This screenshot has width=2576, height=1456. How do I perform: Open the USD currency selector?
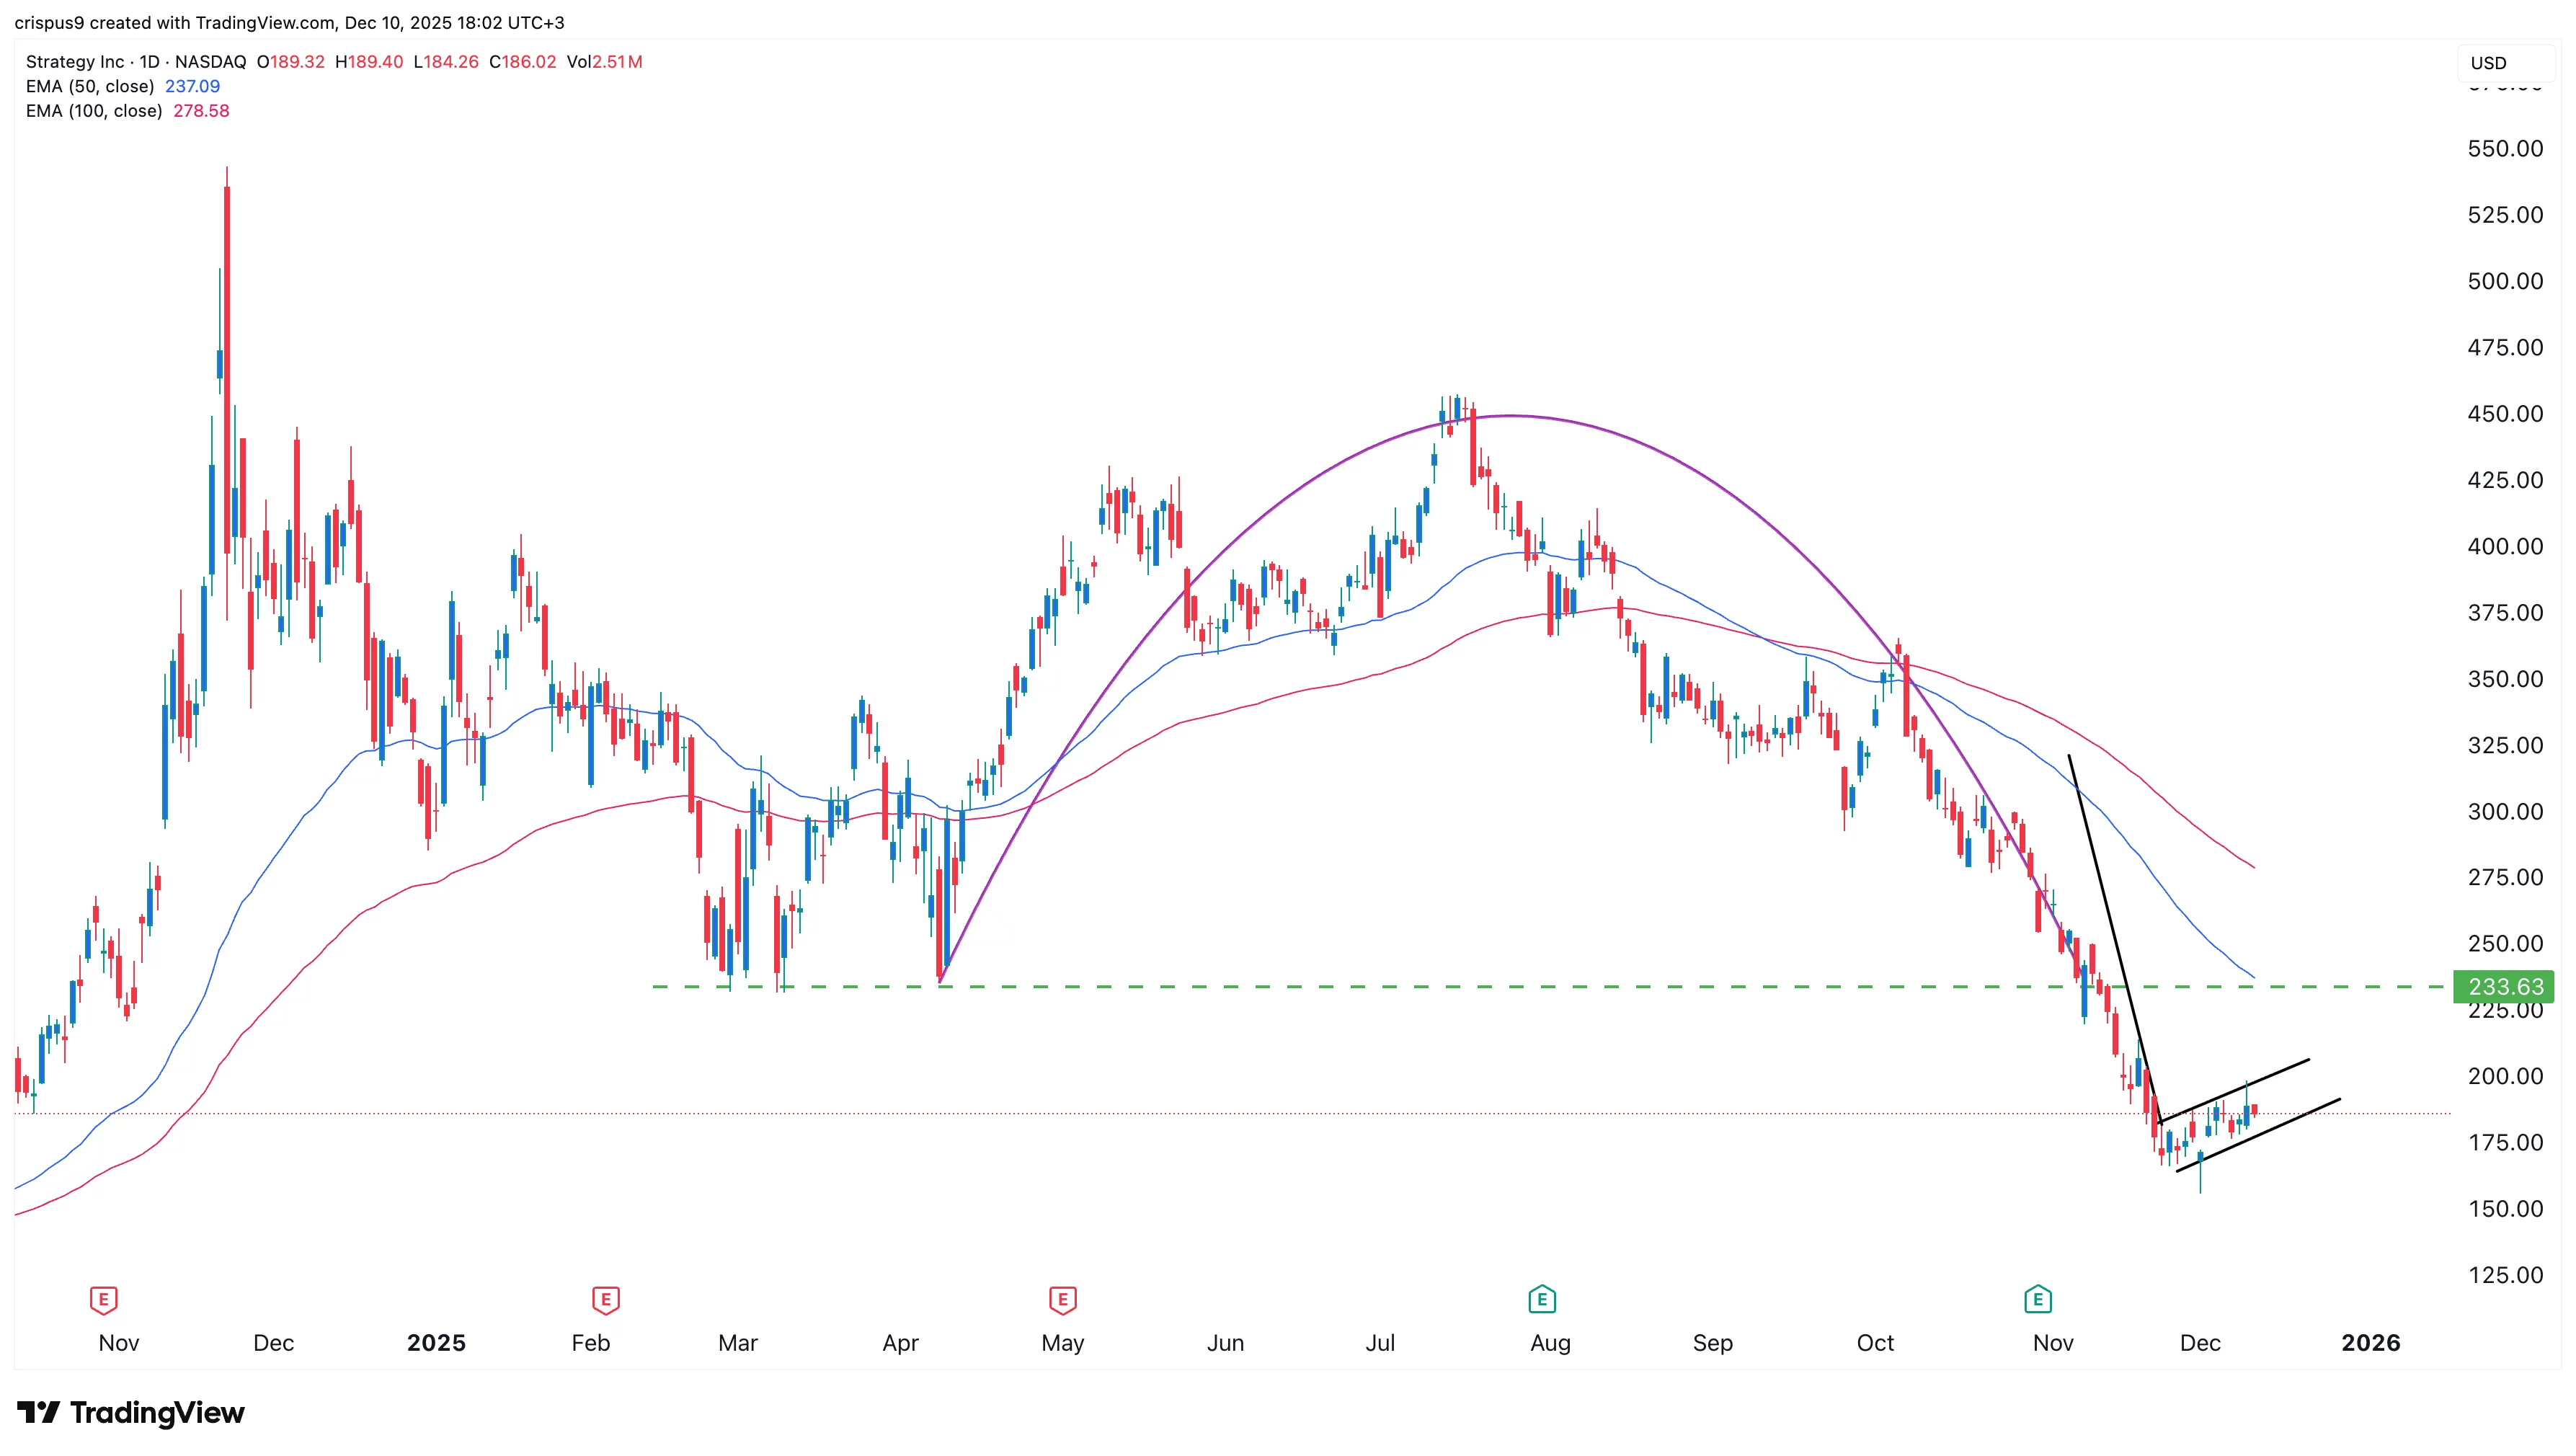[2487, 63]
